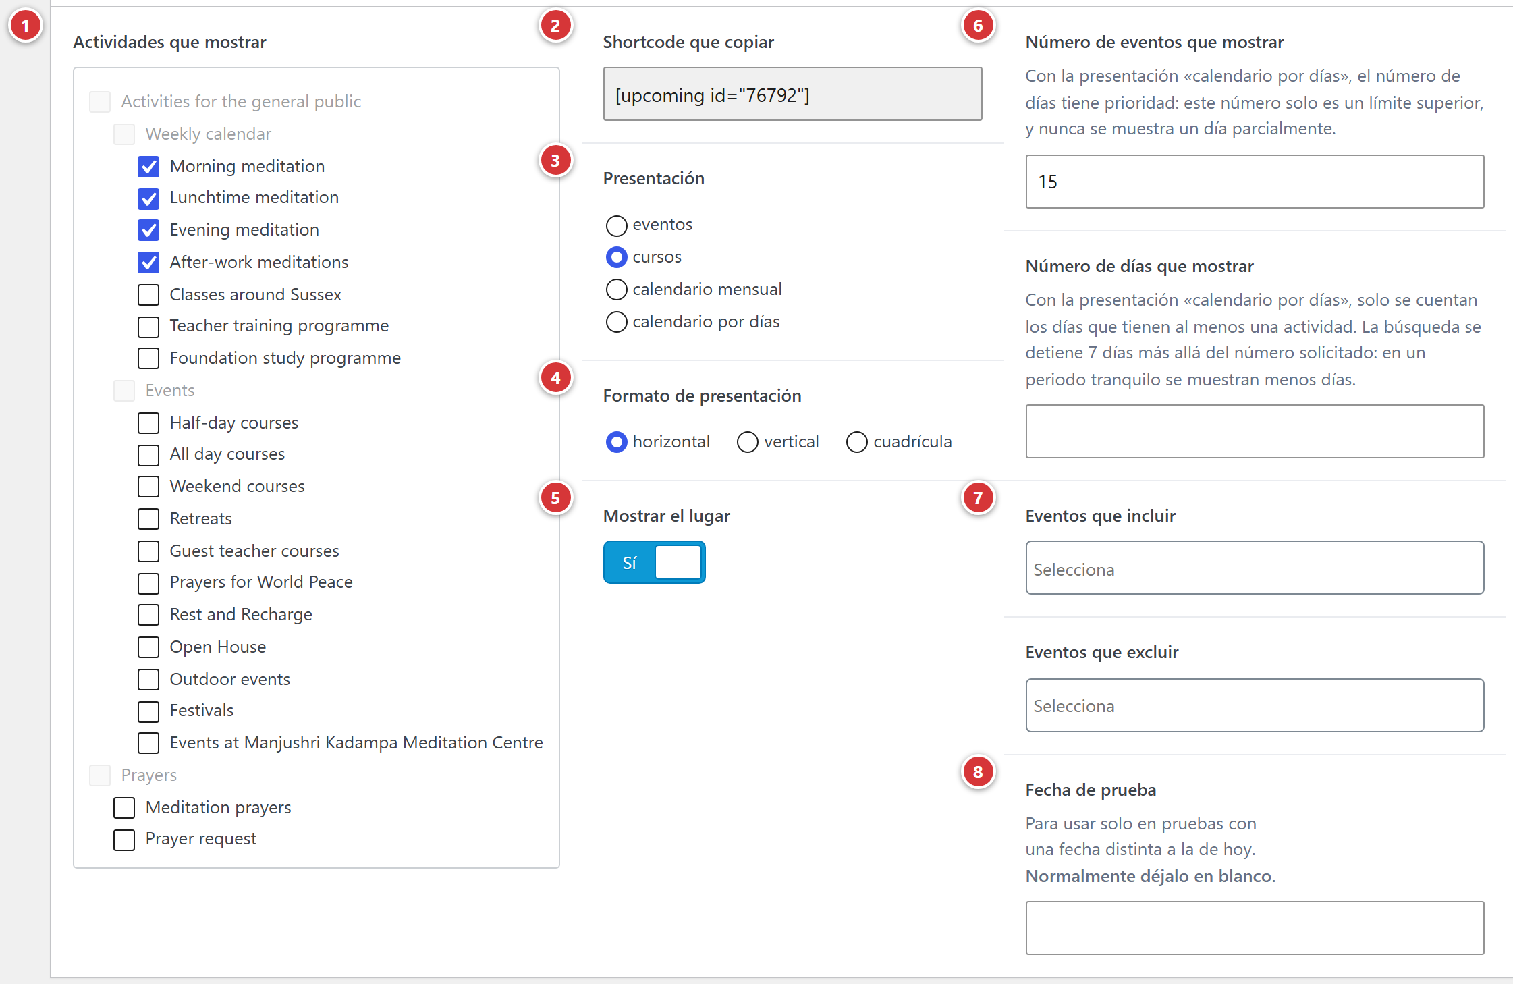Choose the vertical presentation format
1513x984 pixels.
(x=748, y=442)
